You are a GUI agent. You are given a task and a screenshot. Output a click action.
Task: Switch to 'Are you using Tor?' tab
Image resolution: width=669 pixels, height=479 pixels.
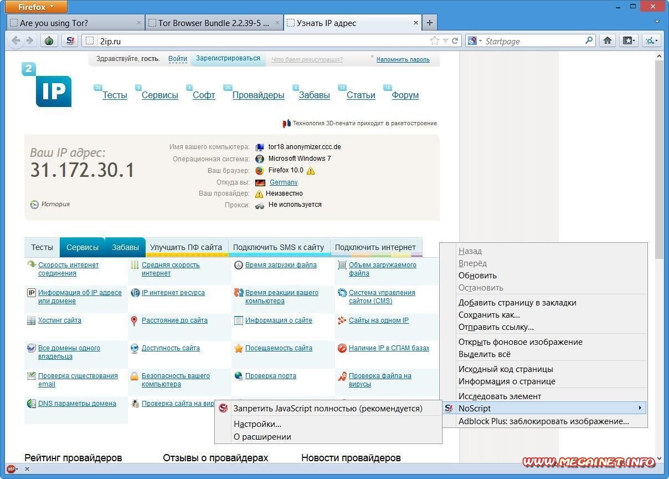75,23
